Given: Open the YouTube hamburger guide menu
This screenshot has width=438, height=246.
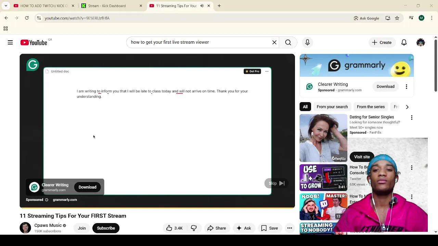Looking at the screenshot, I should click(10, 42).
